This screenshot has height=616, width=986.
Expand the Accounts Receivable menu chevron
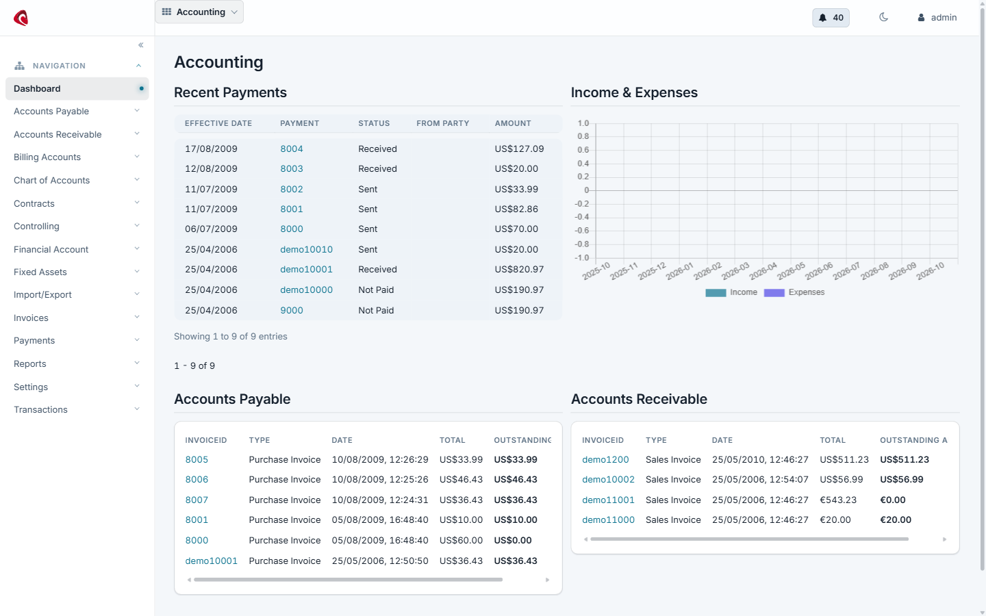[137, 134]
